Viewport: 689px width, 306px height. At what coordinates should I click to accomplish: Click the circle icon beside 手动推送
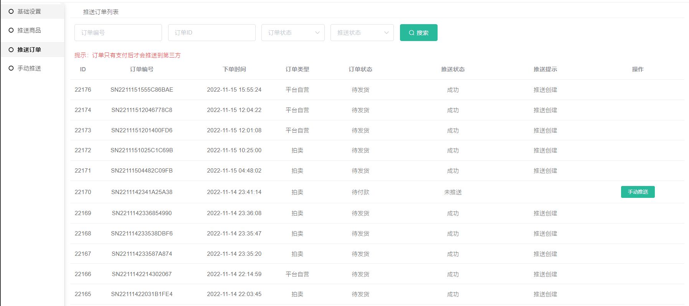[x=11, y=68]
